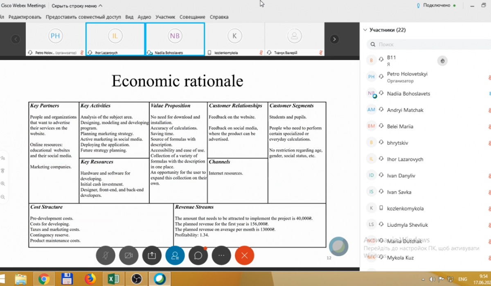Open the share content button
The width and height of the screenshot is (491, 286).
[x=152, y=255]
